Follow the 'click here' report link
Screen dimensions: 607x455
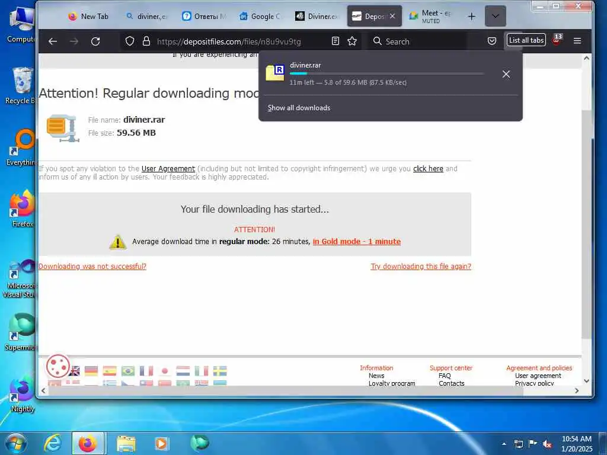428,169
